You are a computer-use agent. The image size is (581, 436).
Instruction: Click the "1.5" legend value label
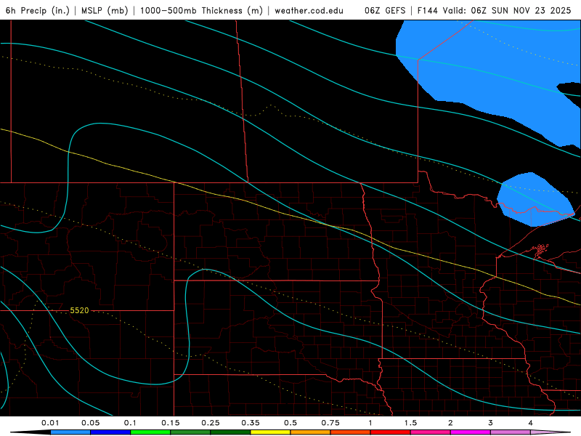[x=410, y=423]
